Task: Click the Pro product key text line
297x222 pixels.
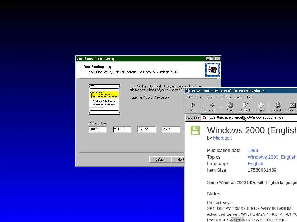Action: tap(247, 220)
